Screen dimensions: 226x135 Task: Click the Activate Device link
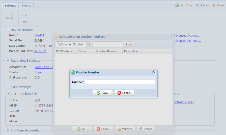184,102
